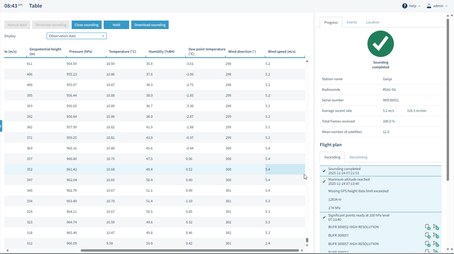Click the file icon in the plain BUFR 309057 row
This screenshot has height=254, width=454.
click(x=427, y=235)
